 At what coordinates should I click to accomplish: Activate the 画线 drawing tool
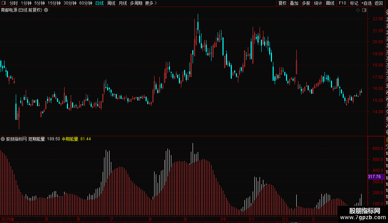(x=330, y=3)
